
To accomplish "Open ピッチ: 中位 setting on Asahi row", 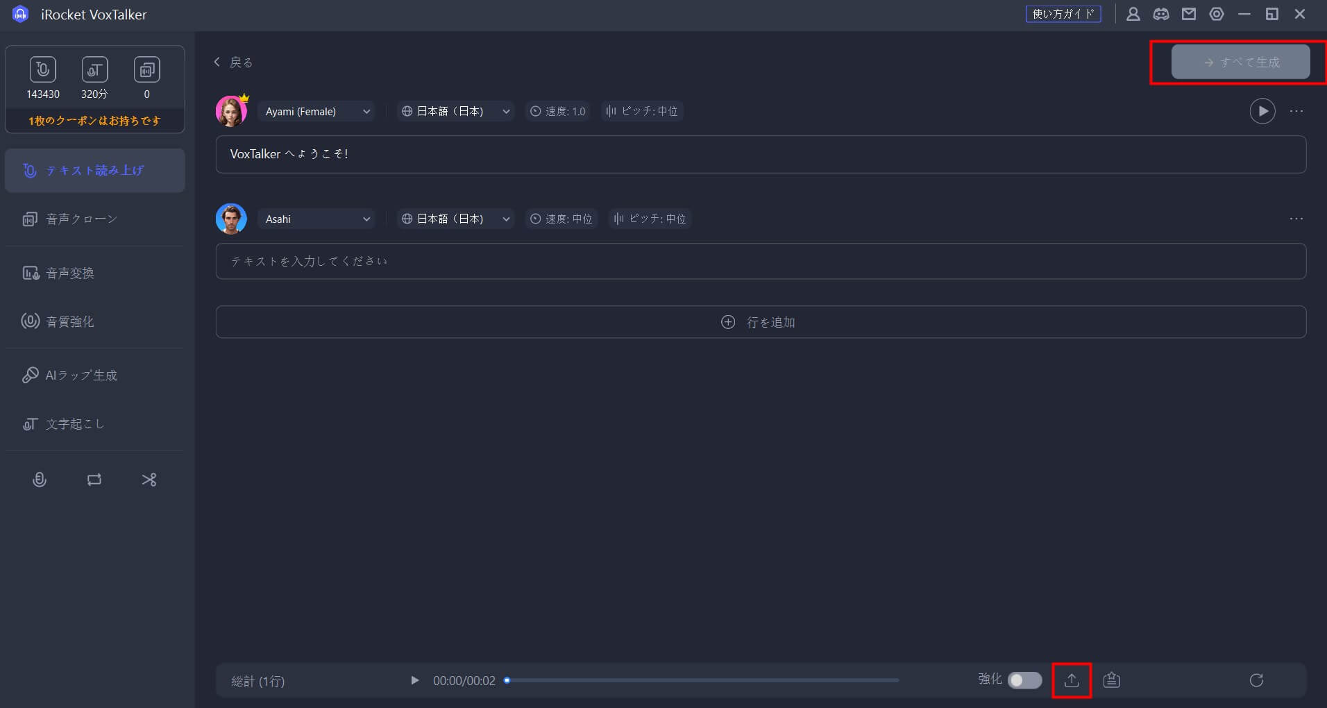I will tap(650, 219).
